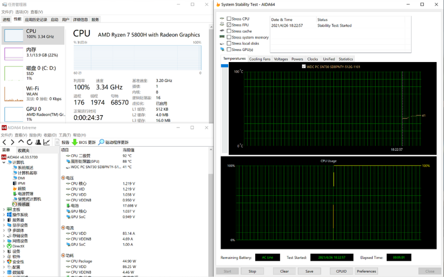Viewport: 444px width, 277px height.
Task: Enable the Stress GPU(s) checkbox
Action: click(x=229, y=50)
